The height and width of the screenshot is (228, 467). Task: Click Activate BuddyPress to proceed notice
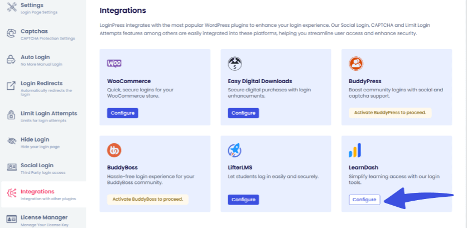click(390, 113)
